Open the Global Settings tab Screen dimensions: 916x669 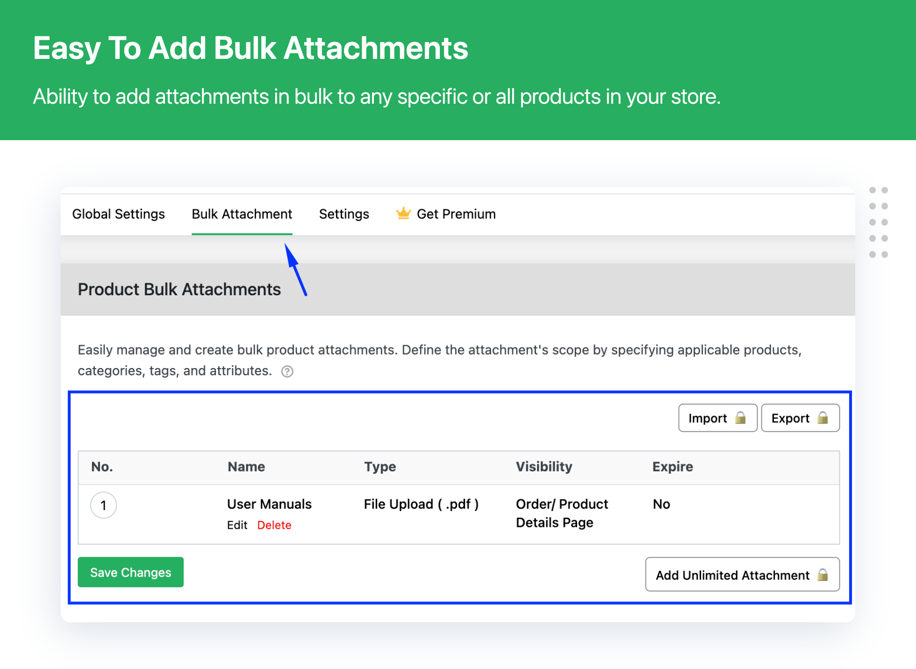[x=118, y=214]
